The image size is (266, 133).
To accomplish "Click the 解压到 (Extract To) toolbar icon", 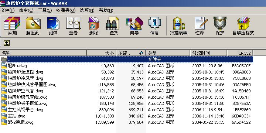I will click(33, 23).
